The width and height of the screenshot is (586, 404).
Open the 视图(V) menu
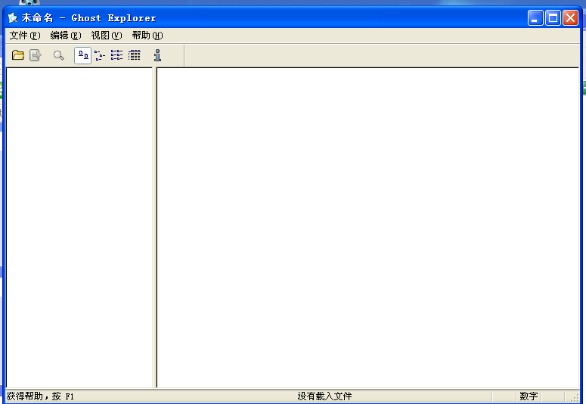107,36
